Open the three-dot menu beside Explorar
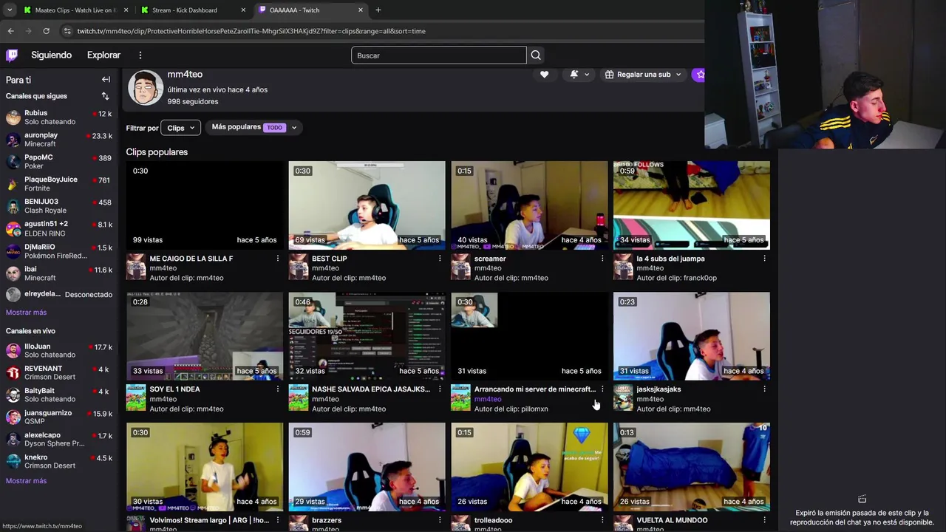 [140, 55]
